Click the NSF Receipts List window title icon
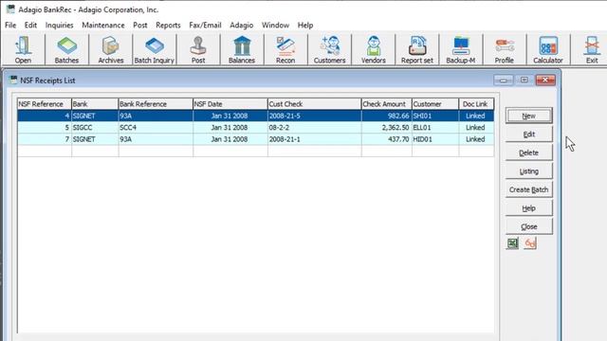Screen dimensions: 607x341 13,80
